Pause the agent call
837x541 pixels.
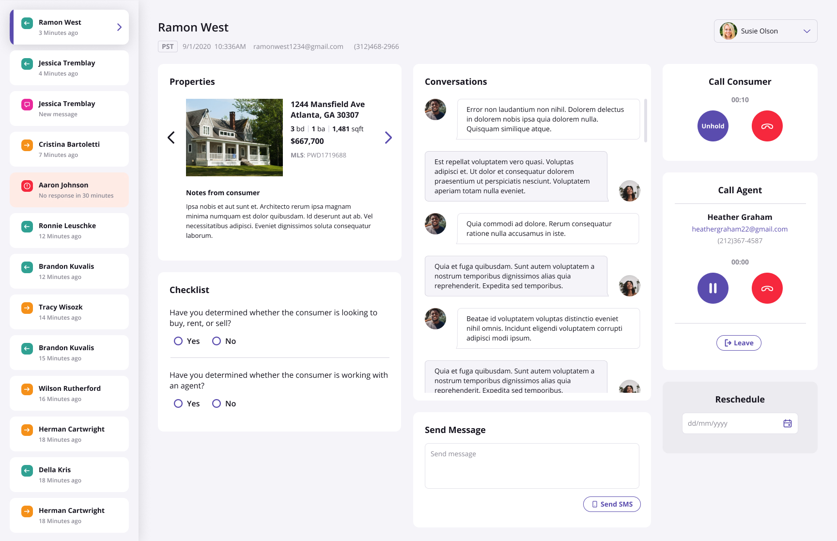[713, 288]
